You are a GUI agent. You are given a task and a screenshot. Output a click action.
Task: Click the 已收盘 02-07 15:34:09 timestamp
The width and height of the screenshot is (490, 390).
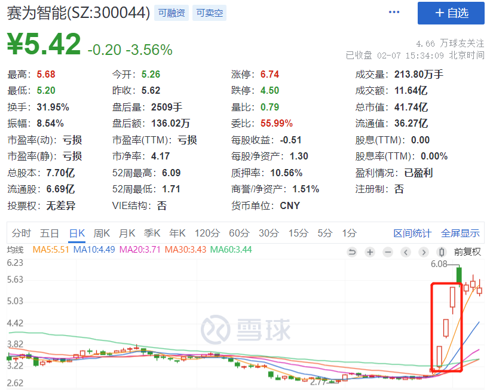415,56
